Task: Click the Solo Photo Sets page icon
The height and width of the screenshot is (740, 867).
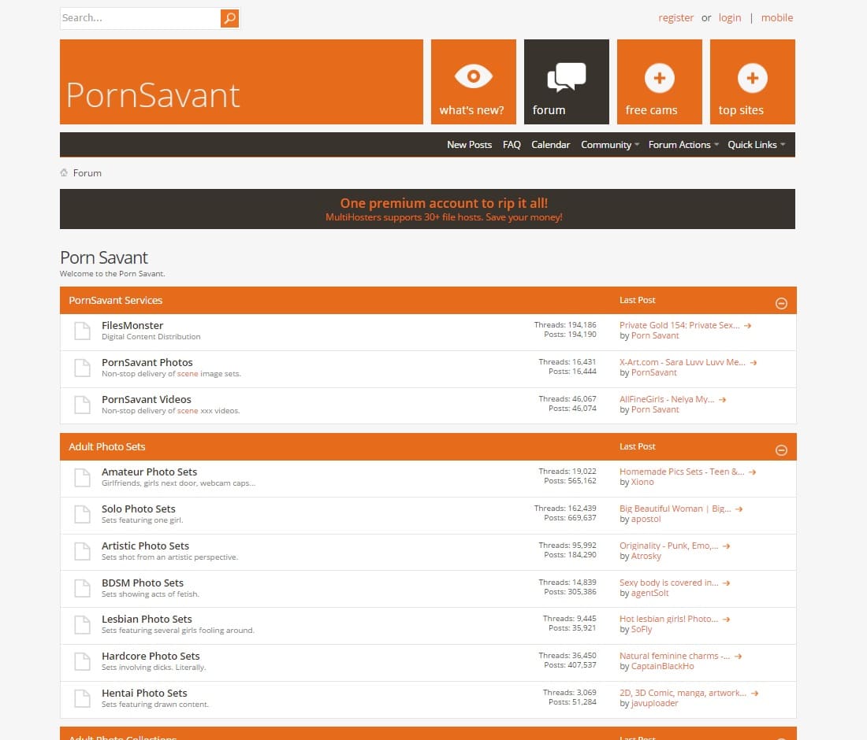Action: [83, 514]
